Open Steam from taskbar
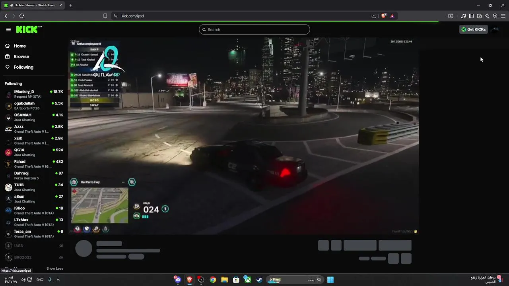 (259, 280)
